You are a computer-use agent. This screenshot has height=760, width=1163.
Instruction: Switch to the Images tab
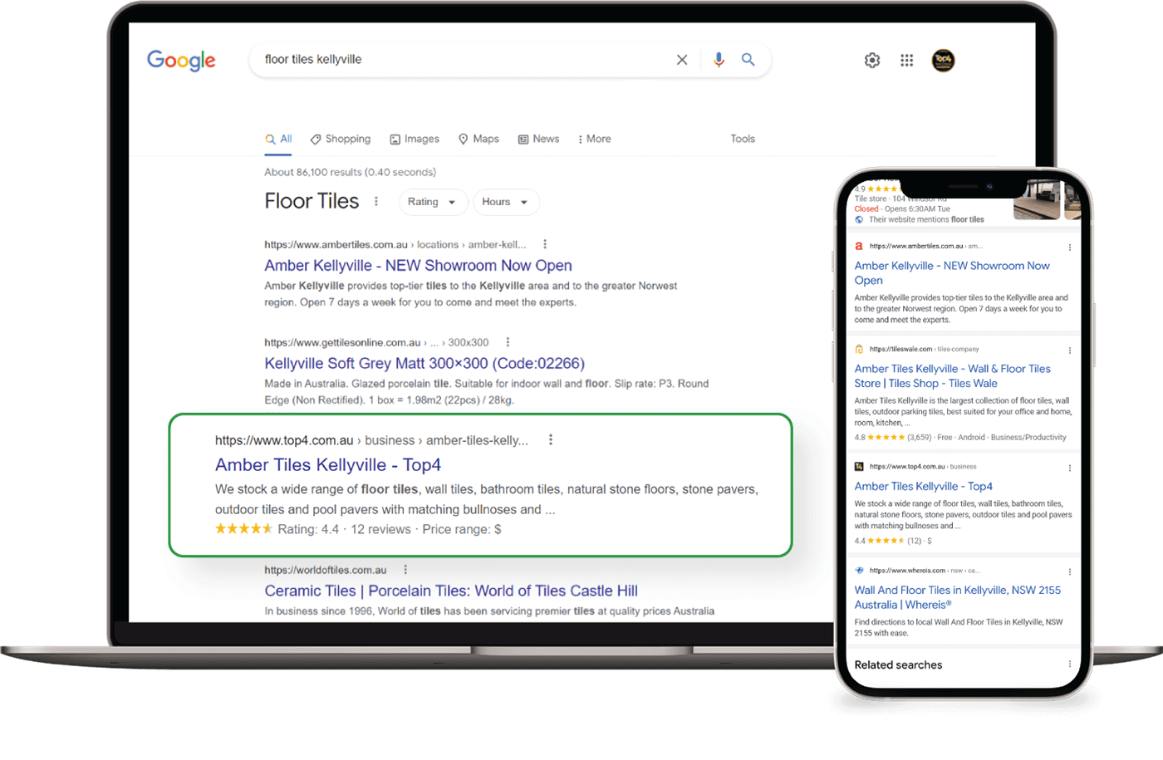point(415,139)
